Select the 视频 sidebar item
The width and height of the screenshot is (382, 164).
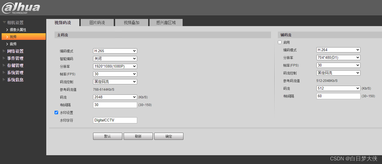pos(24,37)
